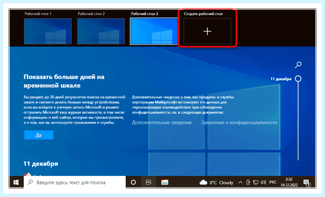325x197 pixels.
Task: Open the volume speaker icon
Action: 263,182
